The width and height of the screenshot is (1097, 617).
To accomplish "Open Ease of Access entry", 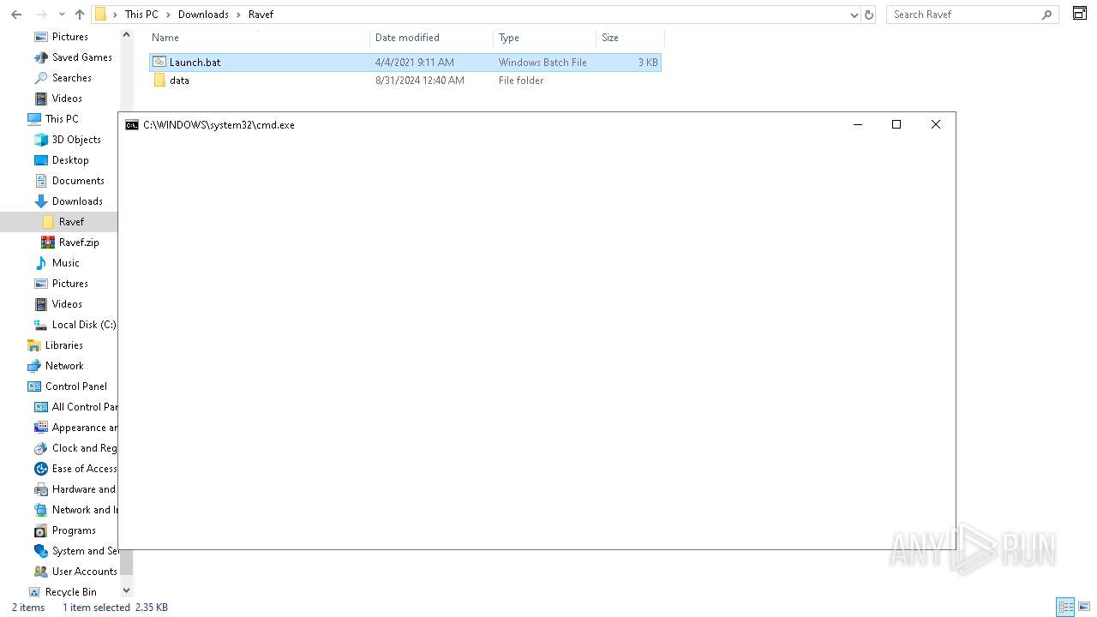I will coord(84,469).
